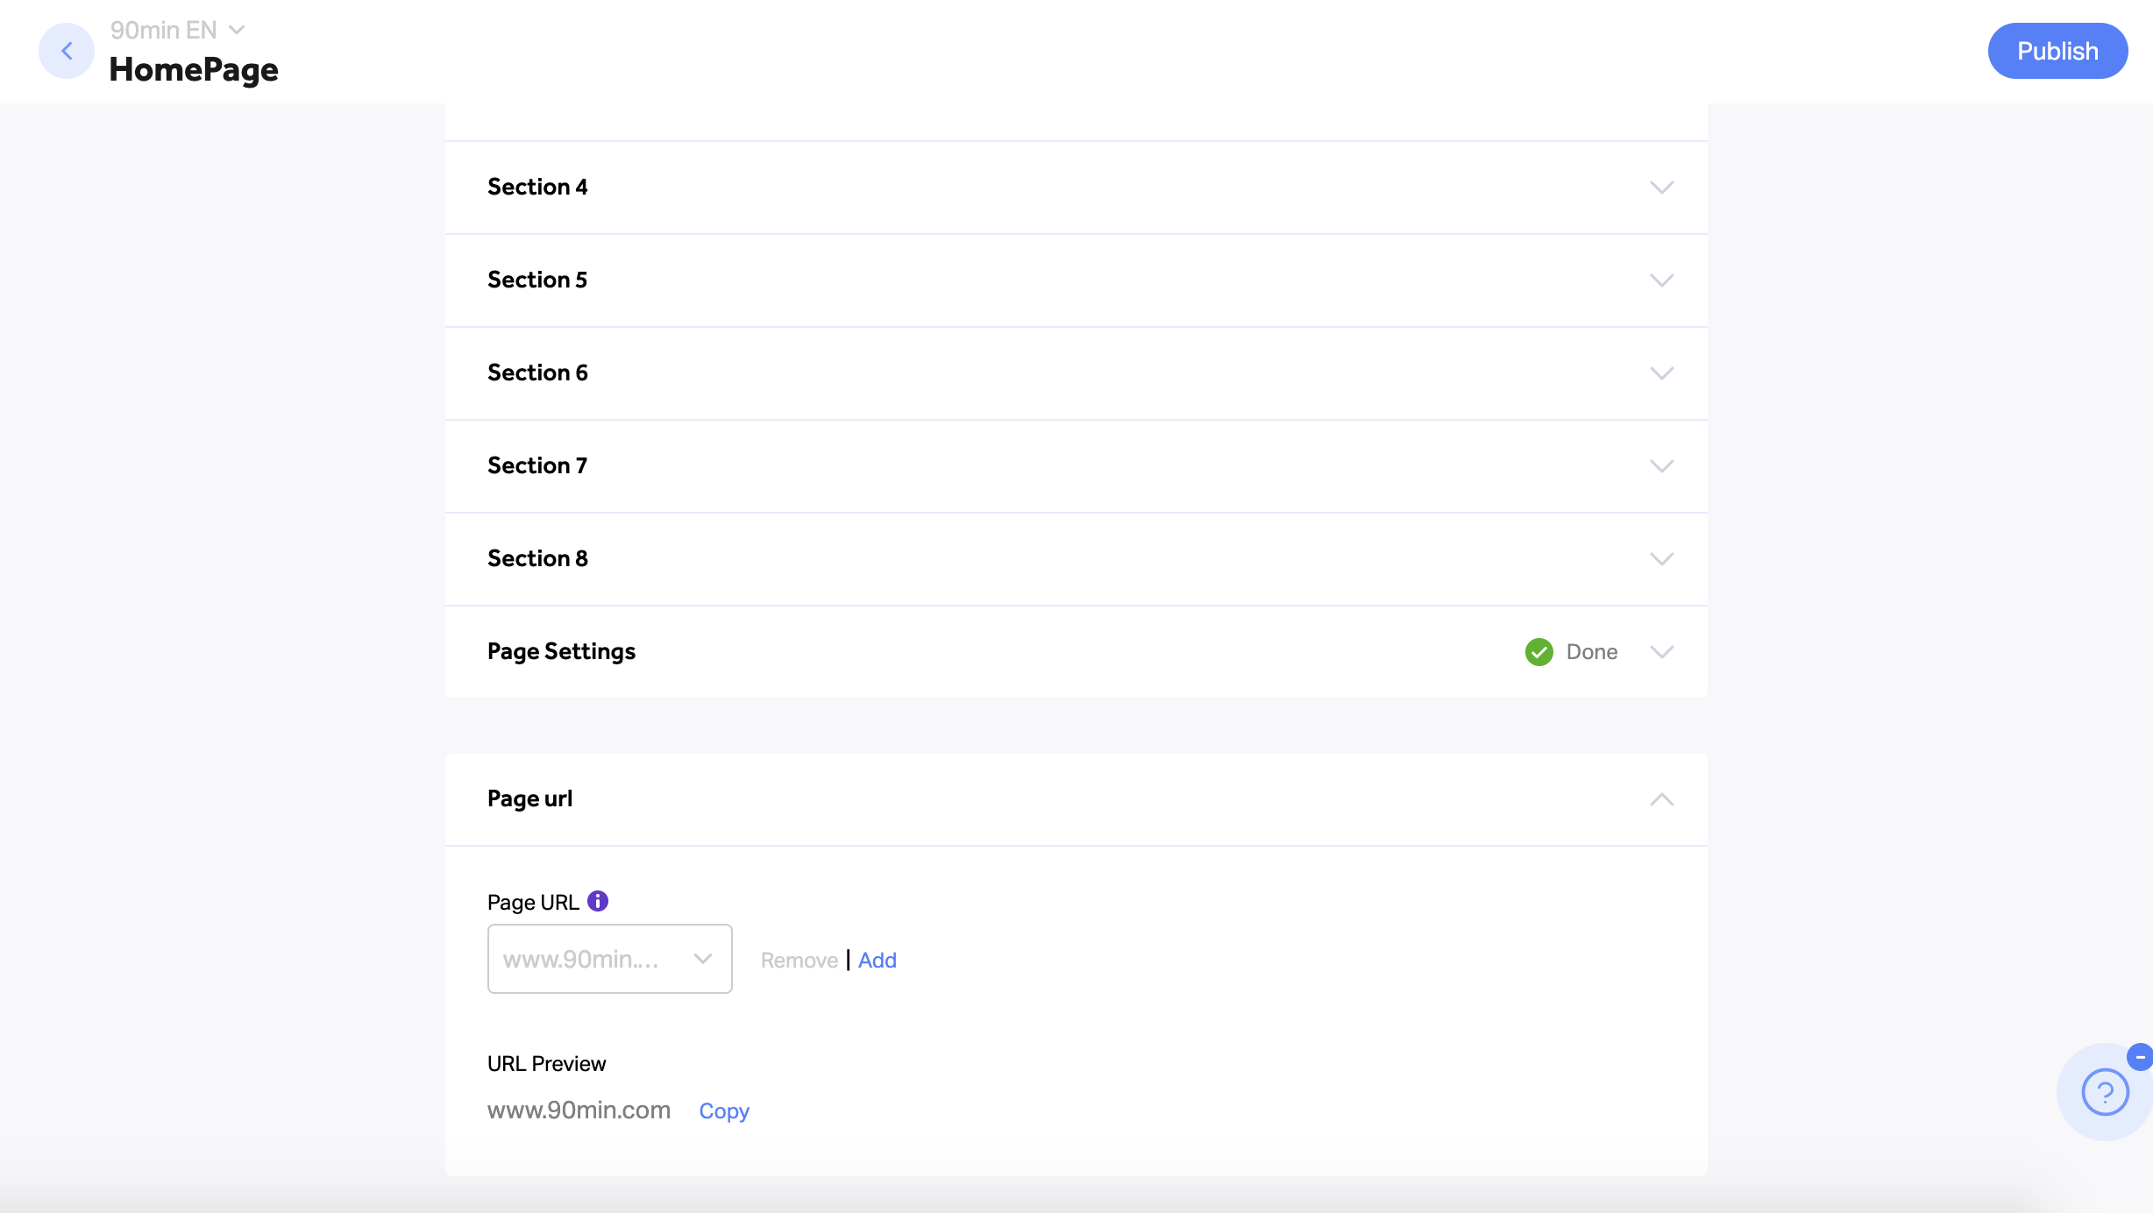
Task: Click the Page URL info icon
Action: (598, 901)
